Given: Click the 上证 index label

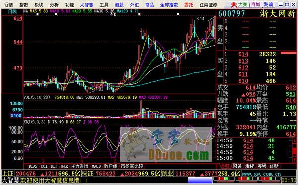Looking at the screenshot, I should 8,173.
